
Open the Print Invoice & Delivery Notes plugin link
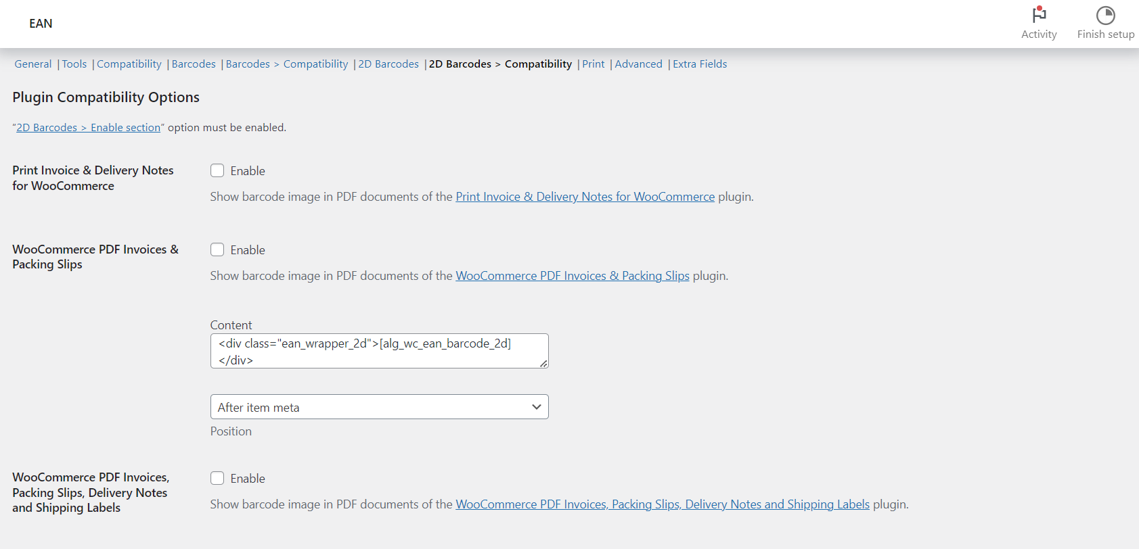(585, 197)
